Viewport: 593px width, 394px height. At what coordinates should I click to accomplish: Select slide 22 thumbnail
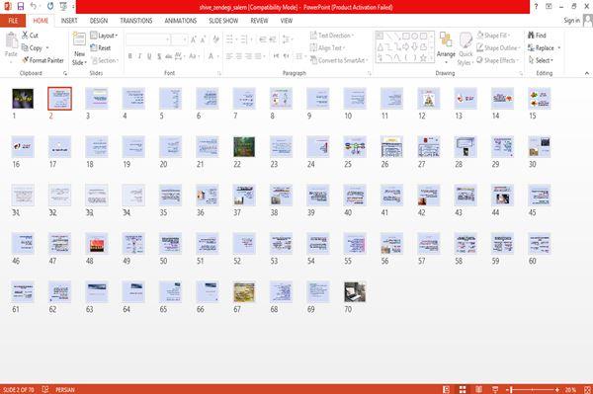click(x=244, y=147)
